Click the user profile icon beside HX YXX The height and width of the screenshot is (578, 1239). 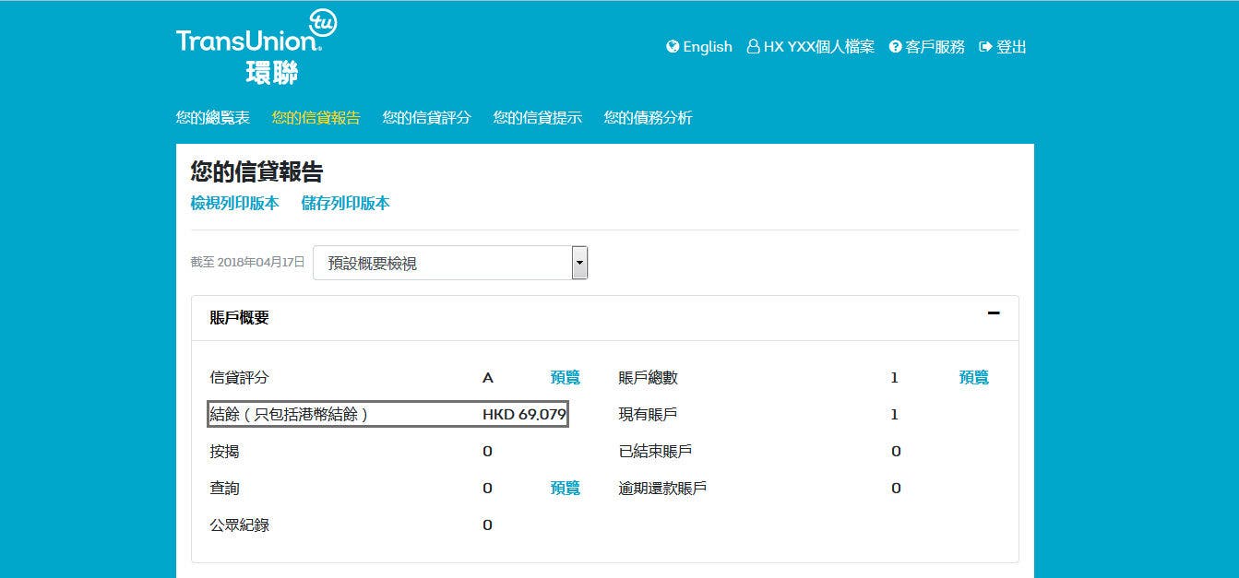pos(753,46)
